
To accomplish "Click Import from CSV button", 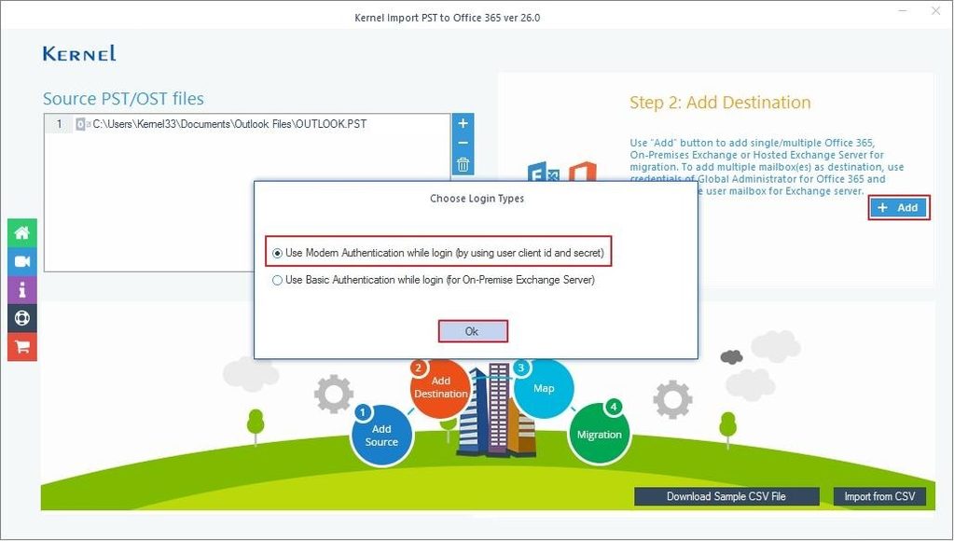I will pos(879,496).
